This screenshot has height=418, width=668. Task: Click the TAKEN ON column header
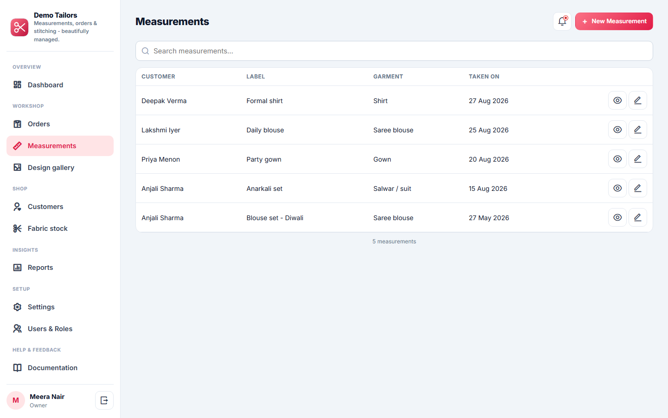pyautogui.click(x=484, y=77)
